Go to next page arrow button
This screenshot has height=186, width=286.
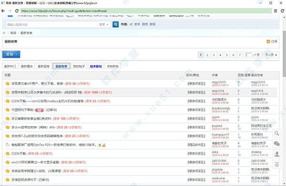(x=271, y=55)
